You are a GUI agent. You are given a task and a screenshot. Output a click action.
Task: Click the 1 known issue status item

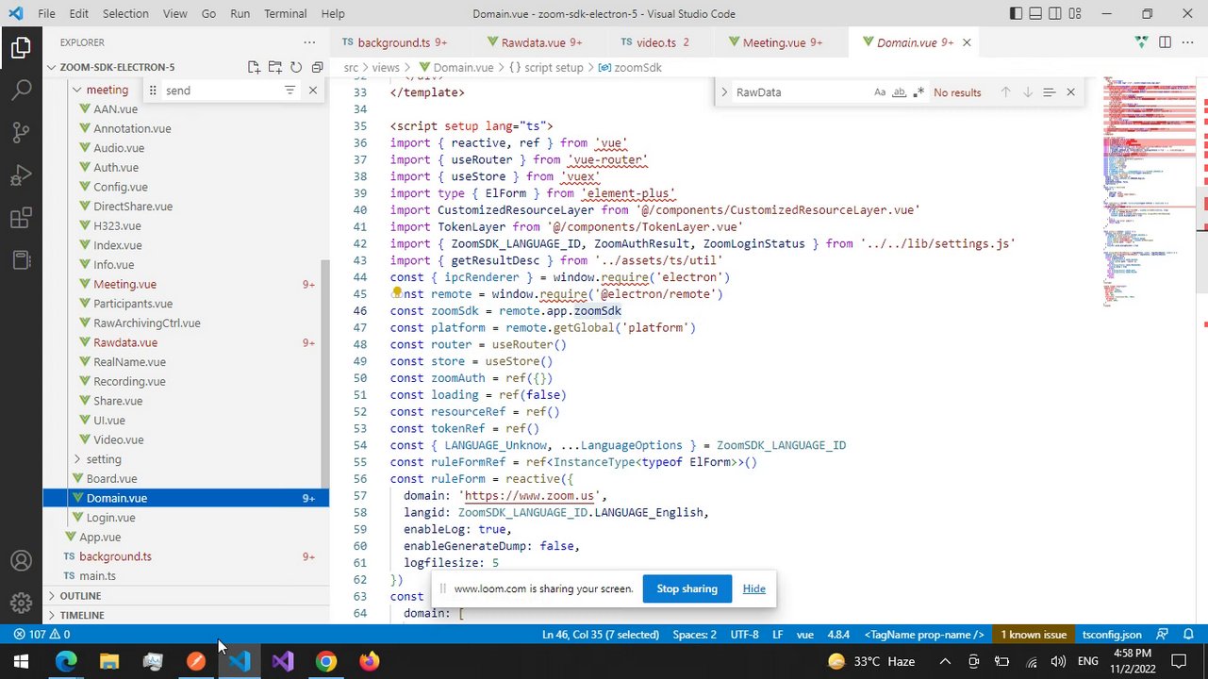click(x=1034, y=635)
